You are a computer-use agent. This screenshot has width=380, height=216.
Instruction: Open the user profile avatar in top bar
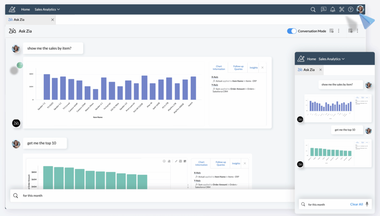[x=360, y=9]
